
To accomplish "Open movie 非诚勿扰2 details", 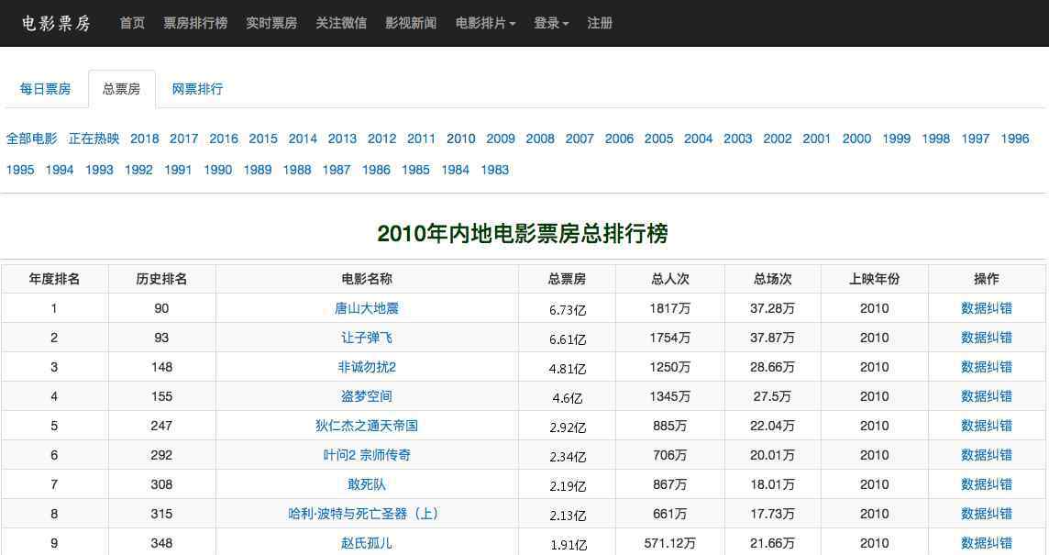I will pos(367,368).
